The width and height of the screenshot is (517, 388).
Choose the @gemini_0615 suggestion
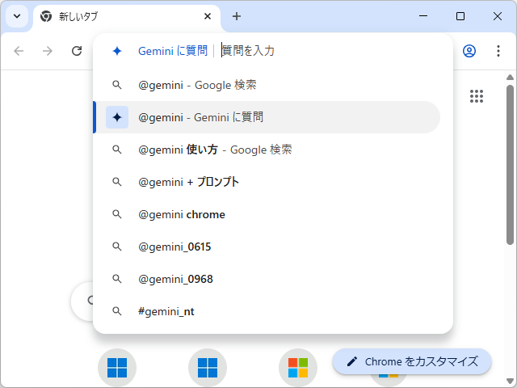pos(267,247)
